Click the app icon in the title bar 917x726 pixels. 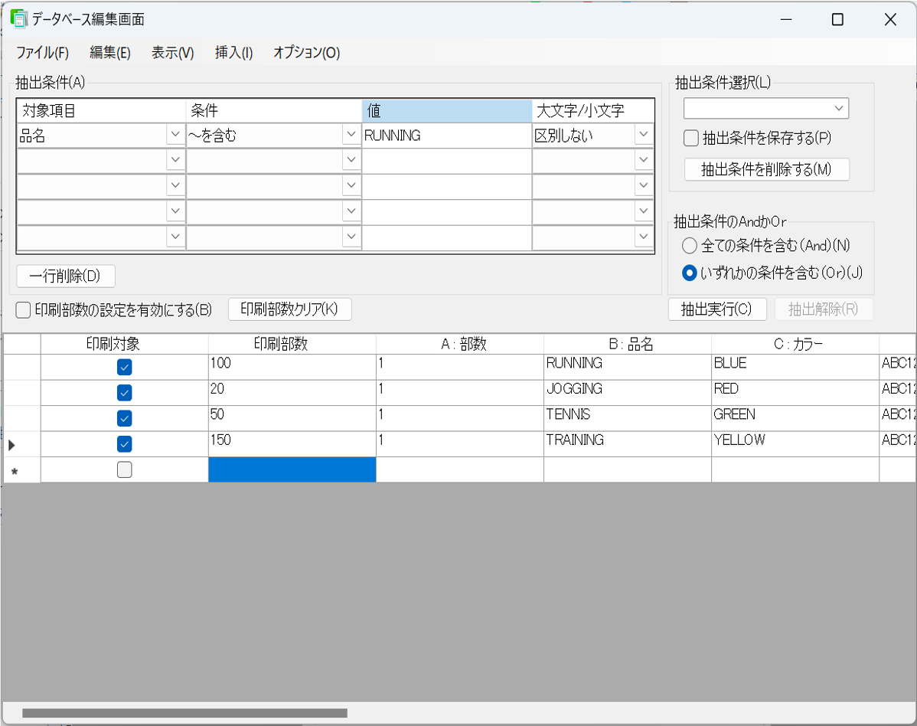[18, 19]
